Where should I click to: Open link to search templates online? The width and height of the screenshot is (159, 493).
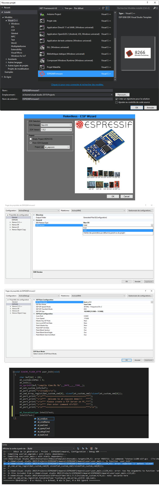point(77,85)
